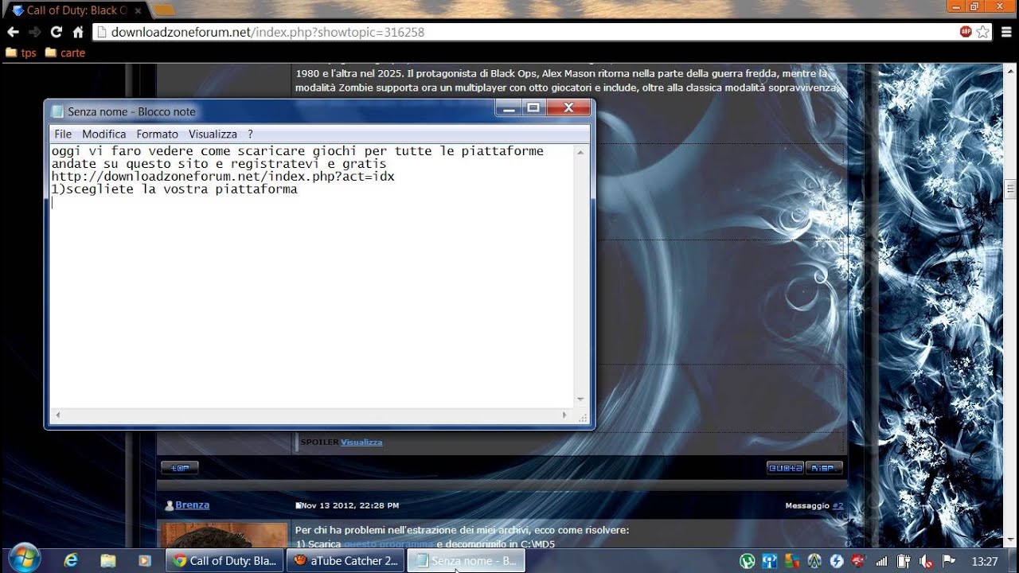Bookmark this page with the star
This screenshot has height=573, width=1019.
[x=982, y=32]
